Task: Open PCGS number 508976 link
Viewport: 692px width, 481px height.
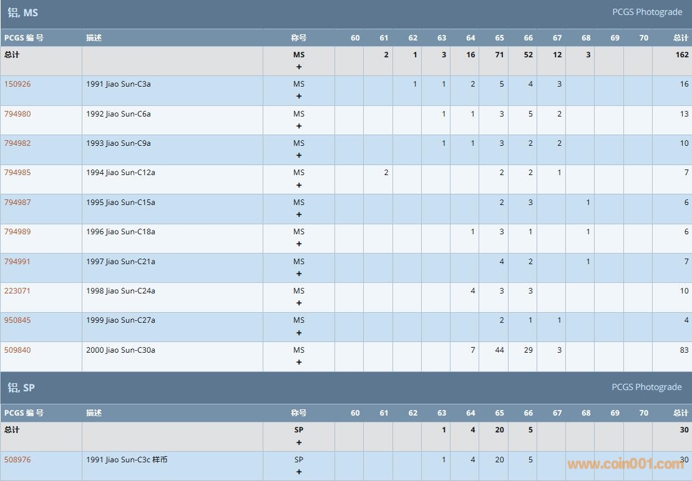Action: coord(17,460)
